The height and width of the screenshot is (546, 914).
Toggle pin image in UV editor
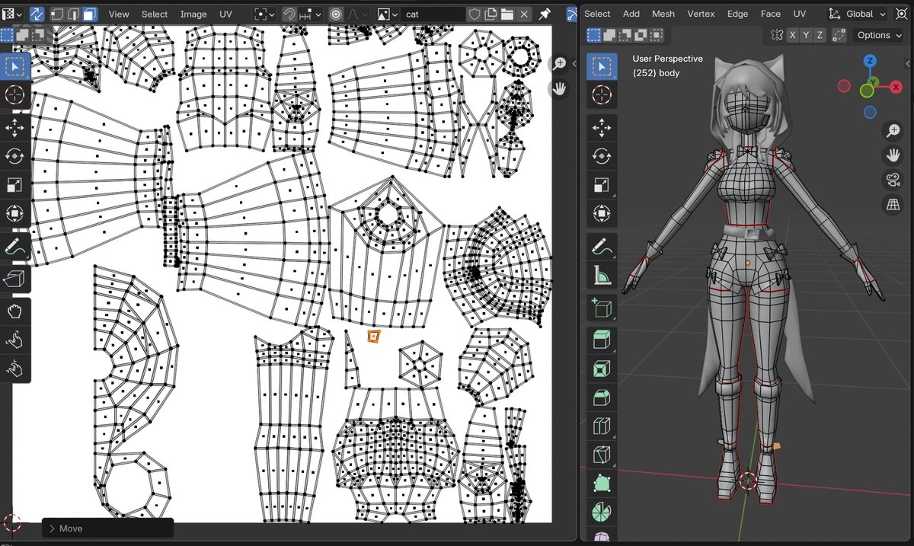(543, 14)
